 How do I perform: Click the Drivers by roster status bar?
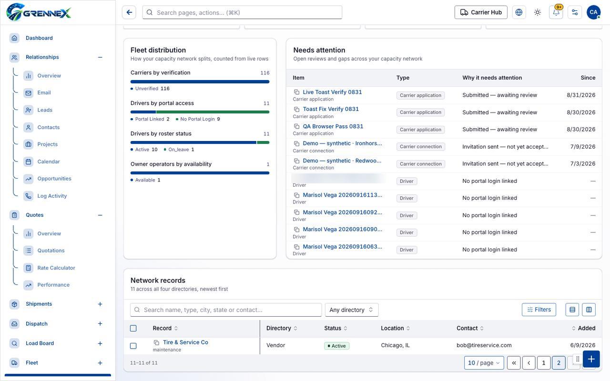coord(200,142)
